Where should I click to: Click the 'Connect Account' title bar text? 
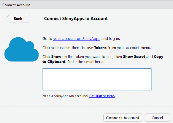coord(16,5)
